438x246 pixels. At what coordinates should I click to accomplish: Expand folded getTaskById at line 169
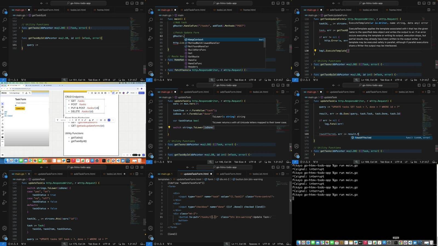click(x=311, y=74)
